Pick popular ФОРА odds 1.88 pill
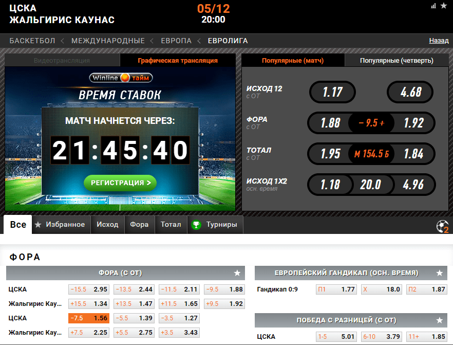 pos(330,123)
